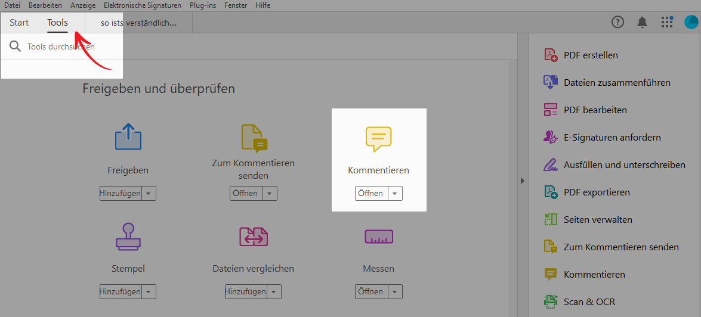Open the Fenster menu
This screenshot has height=317, width=701.
(236, 5)
